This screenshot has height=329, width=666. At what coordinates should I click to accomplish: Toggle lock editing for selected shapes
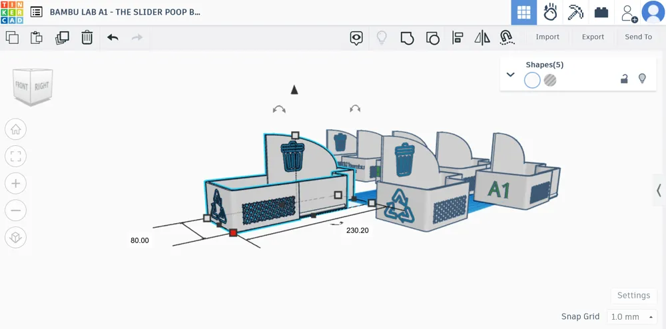[x=624, y=79]
